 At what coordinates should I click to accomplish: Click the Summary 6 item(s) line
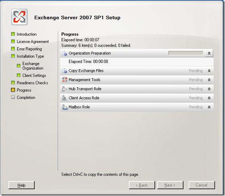tap(96, 45)
